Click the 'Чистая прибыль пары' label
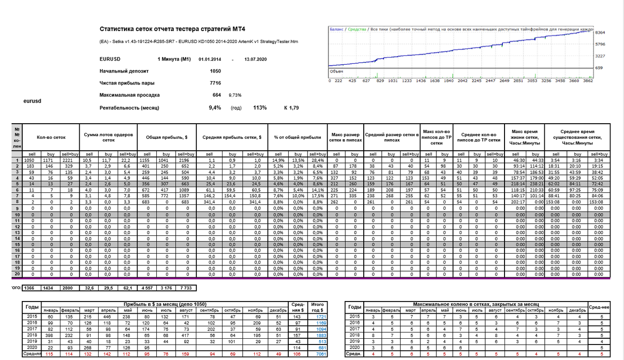Image resolution: width=624 pixels, height=360 pixels. click(127, 83)
